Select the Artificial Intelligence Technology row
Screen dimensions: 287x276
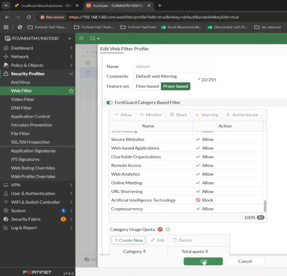click(186, 200)
